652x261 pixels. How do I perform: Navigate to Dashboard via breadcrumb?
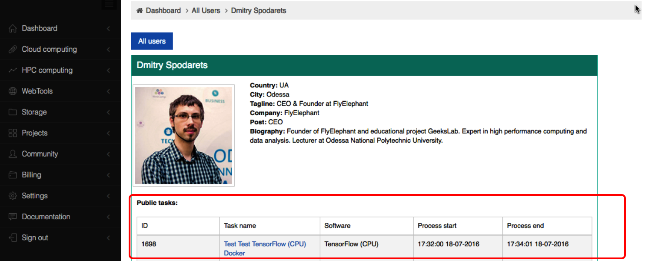click(163, 10)
